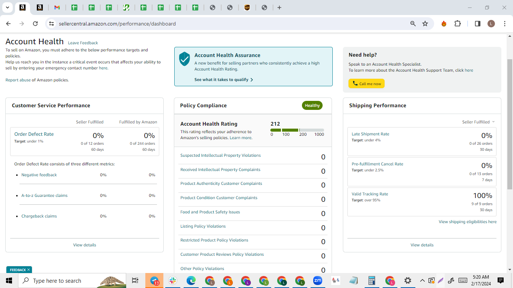Open the touch keyboard tray icon
This screenshot has height=288, width=513.
[x=463, y=280]
